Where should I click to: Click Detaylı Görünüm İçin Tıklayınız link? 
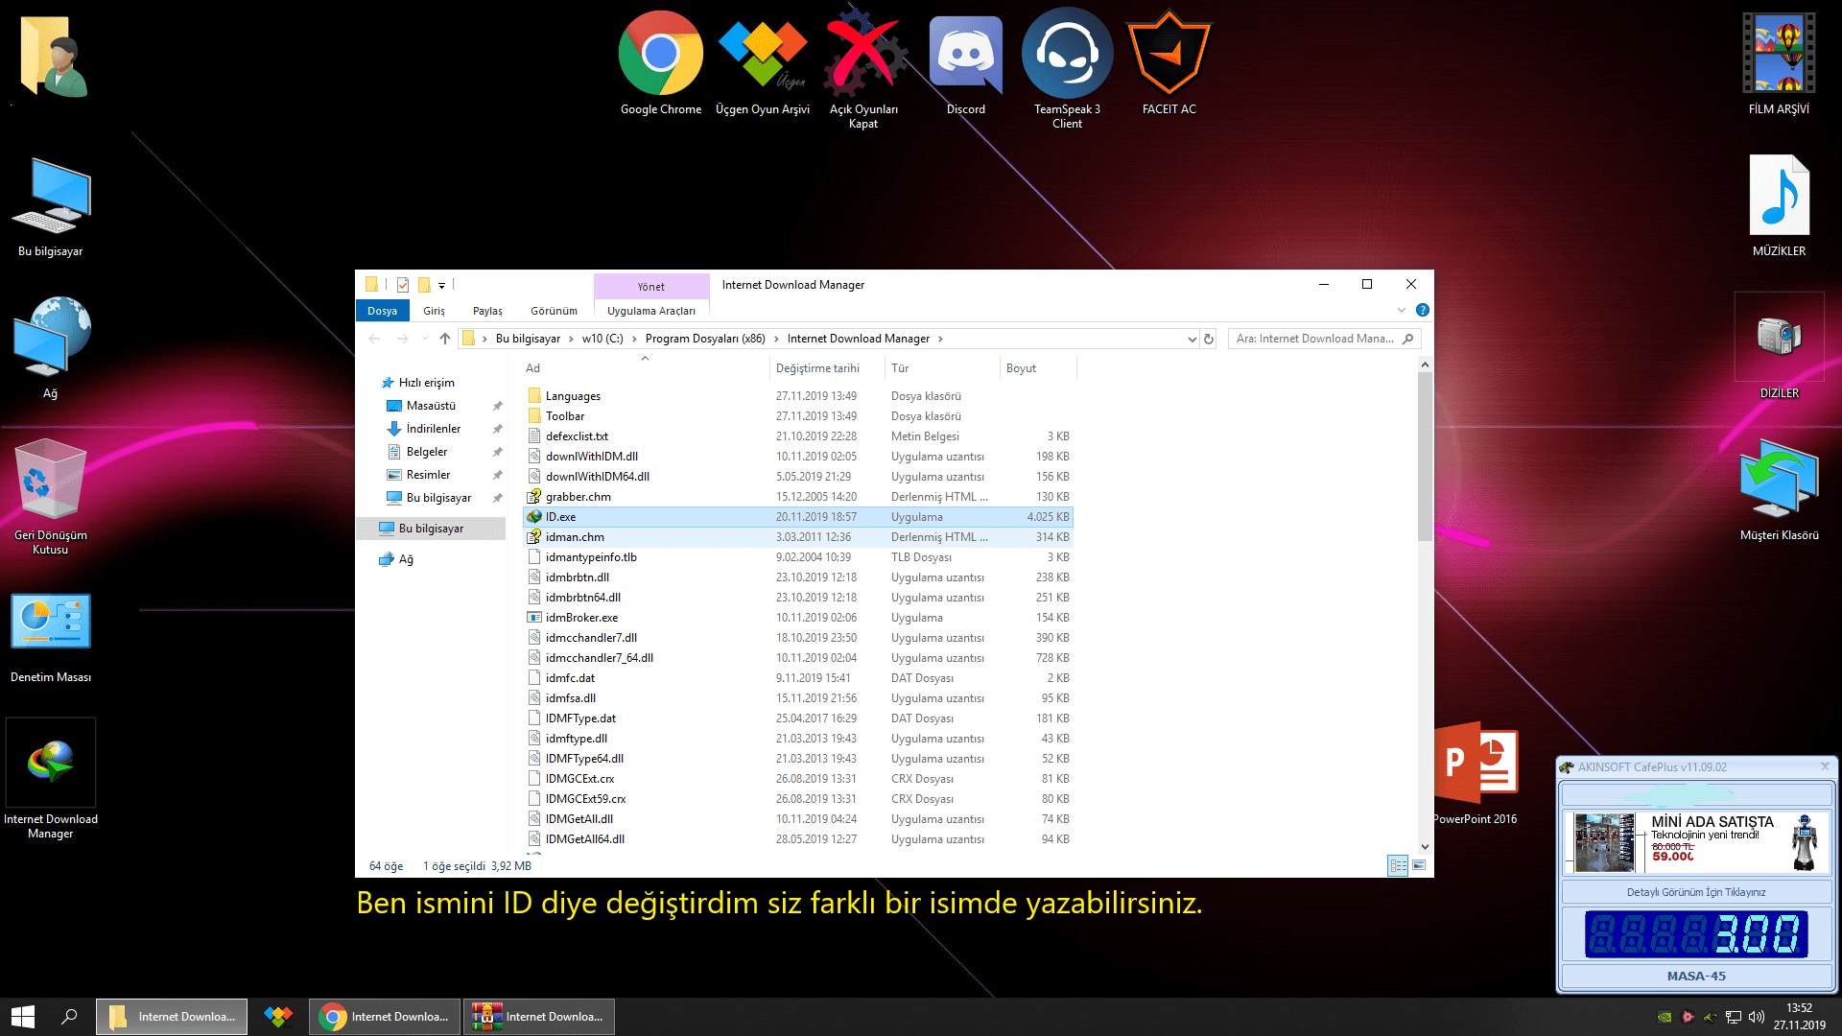[1696, 892]
